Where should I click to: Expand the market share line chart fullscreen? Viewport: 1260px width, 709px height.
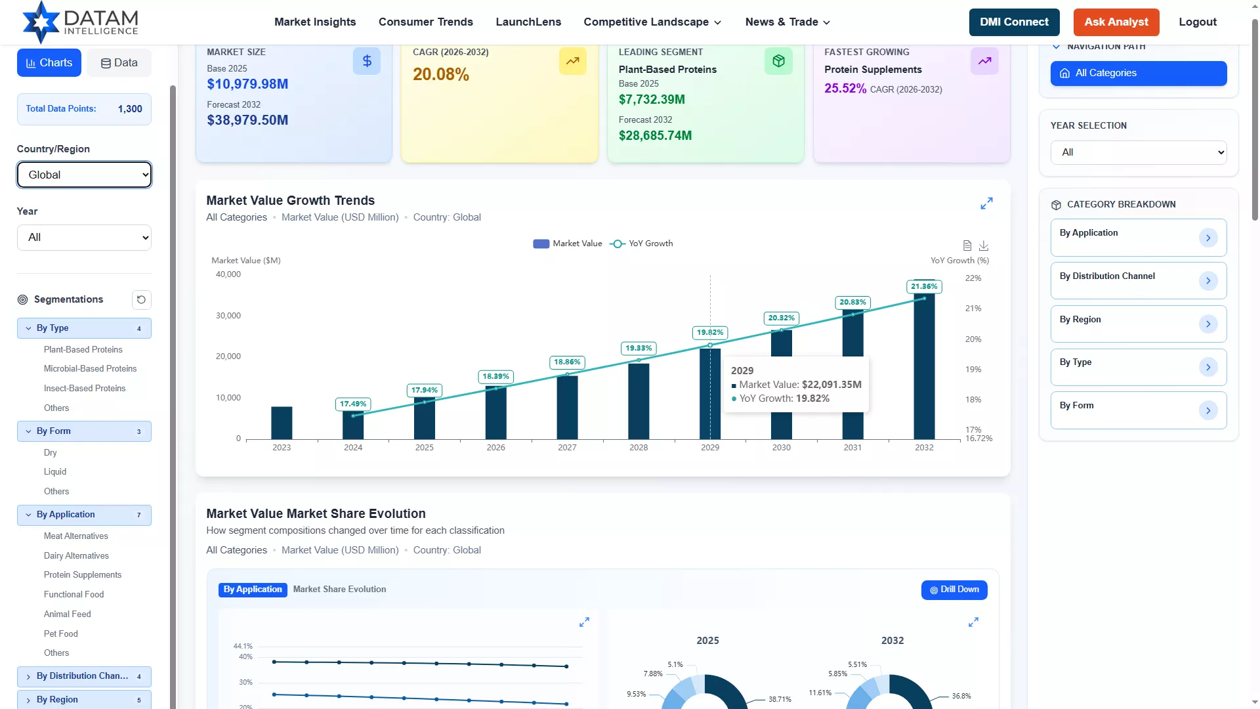pyautogui.click(x=584, y=622)
